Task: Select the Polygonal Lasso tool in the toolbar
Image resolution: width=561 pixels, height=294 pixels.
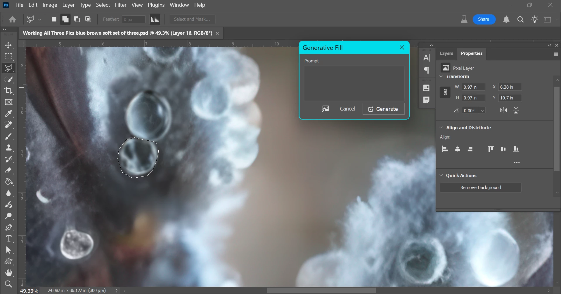Action: coord(8,68)
